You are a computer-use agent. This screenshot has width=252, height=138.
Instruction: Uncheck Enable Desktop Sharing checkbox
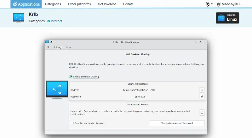71,77
